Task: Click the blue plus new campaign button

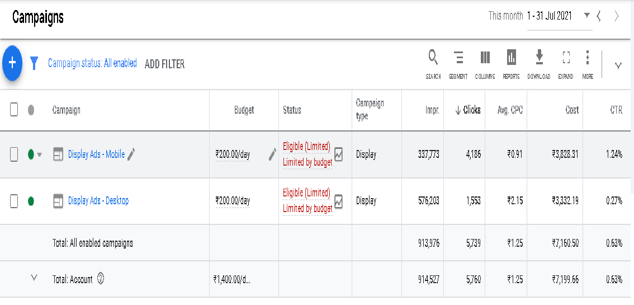Action: click(x=12, y=64)
